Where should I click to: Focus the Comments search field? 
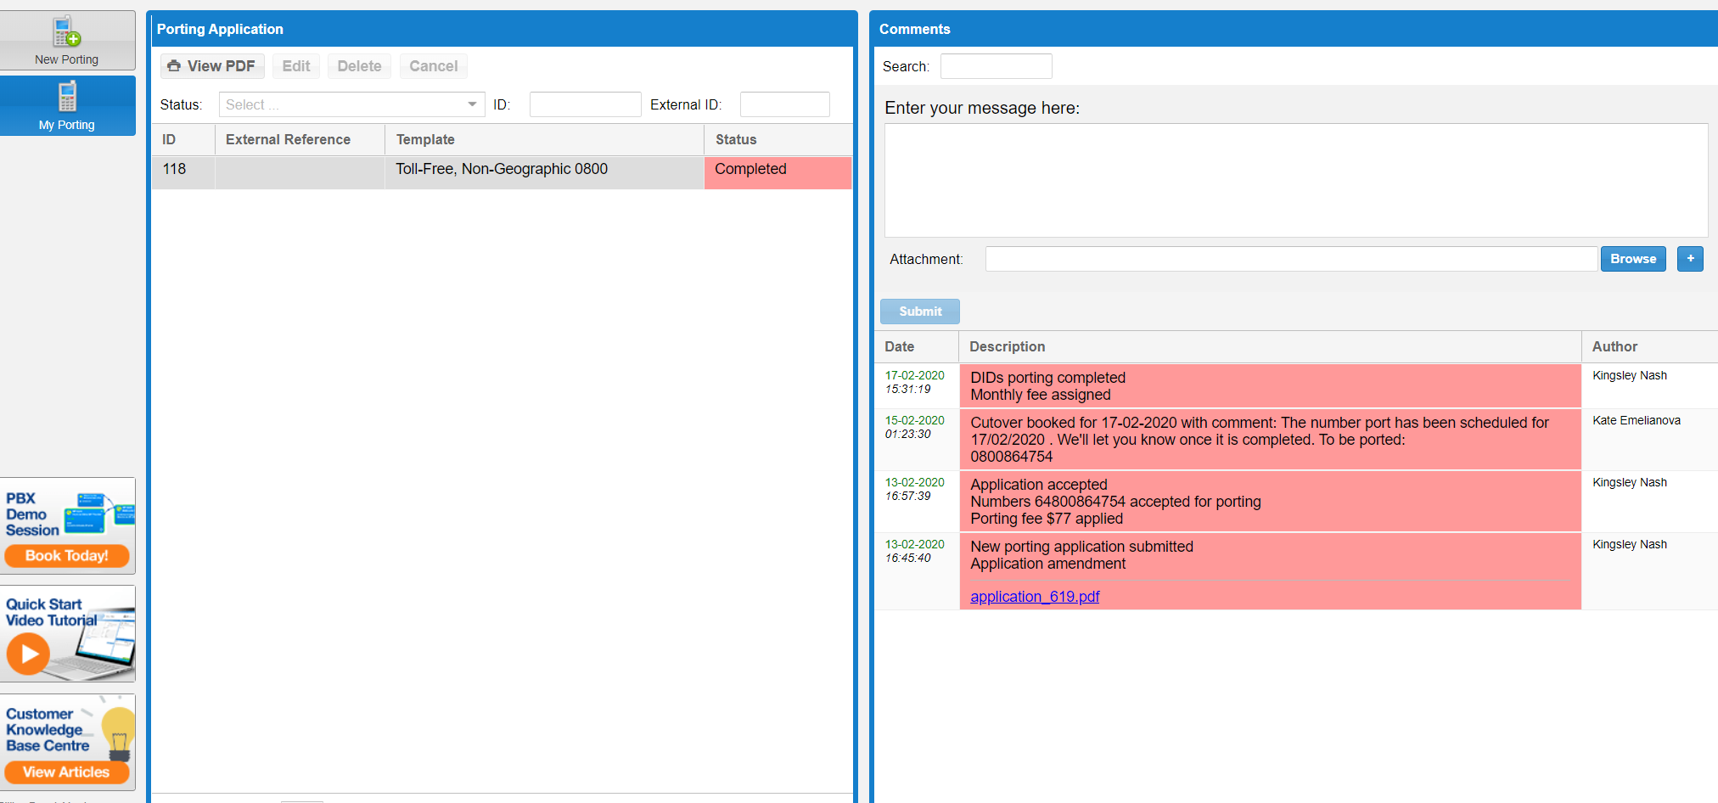pyautogui.click(x=996, y=66)
